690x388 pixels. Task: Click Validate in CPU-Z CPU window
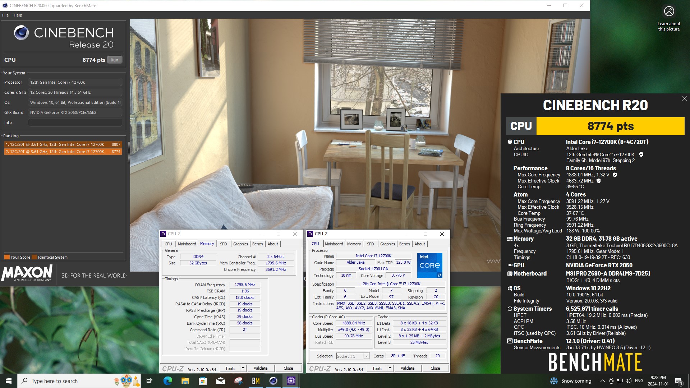click(x=408, y=368)
